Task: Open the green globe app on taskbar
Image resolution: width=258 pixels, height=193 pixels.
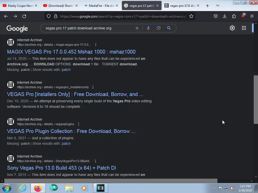Action: point(54,188)
